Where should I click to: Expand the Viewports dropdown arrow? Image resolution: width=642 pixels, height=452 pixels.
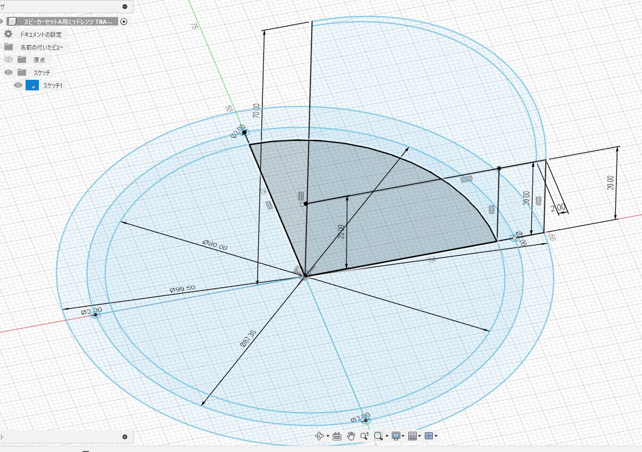click(436, 437)
